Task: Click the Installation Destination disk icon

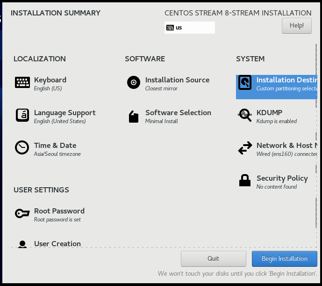Action: pos(245,82)
